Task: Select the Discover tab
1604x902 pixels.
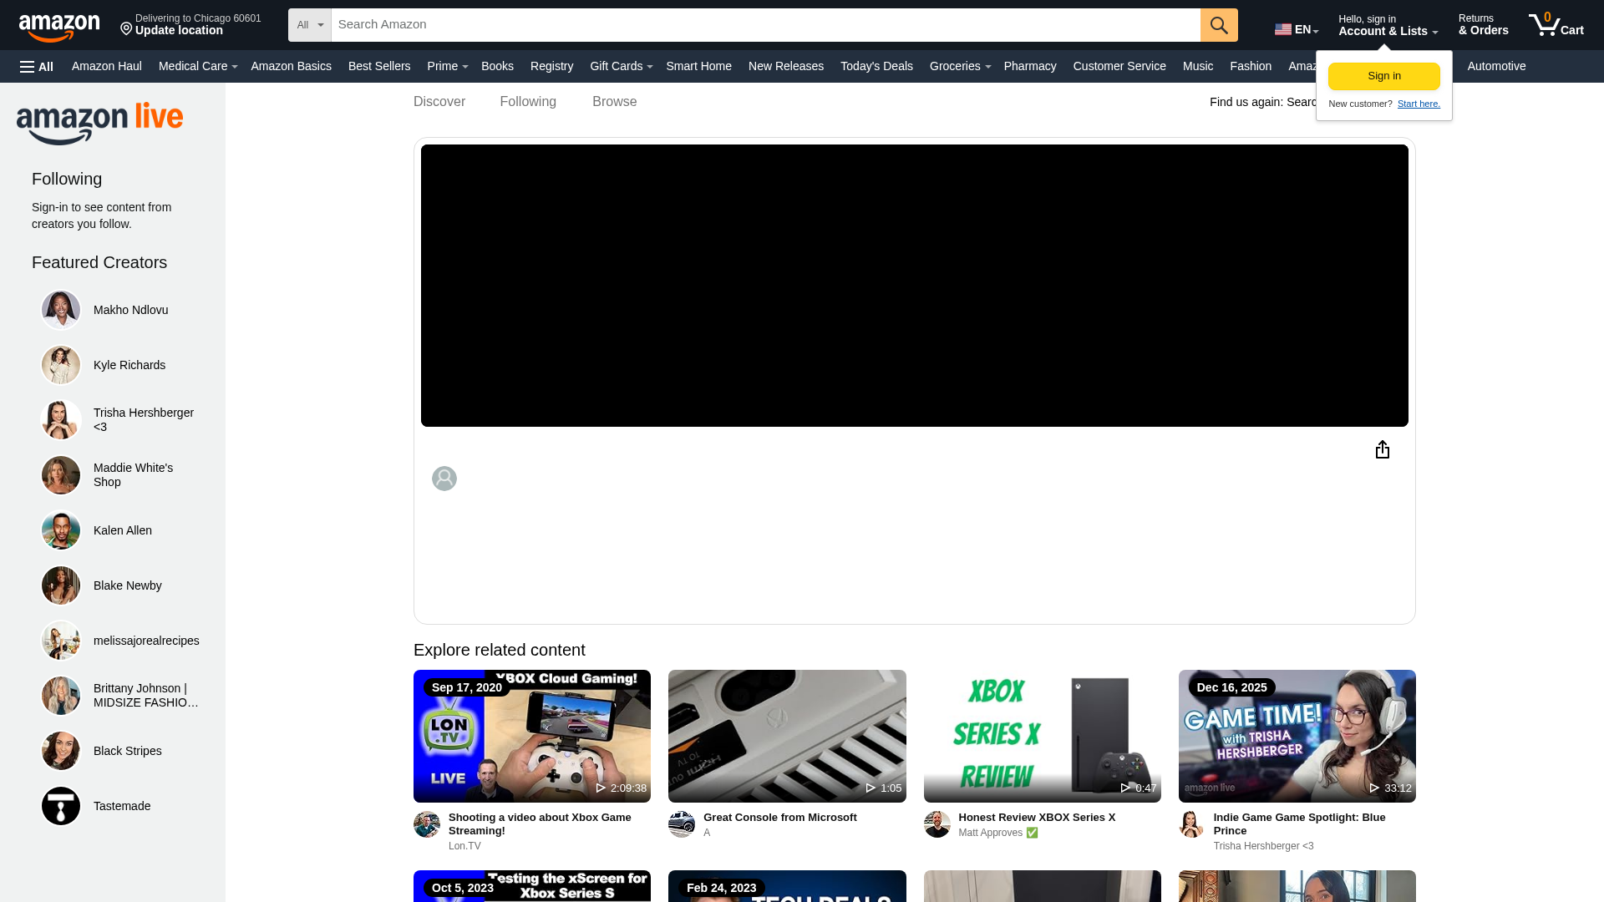Action: pos(439,101)
